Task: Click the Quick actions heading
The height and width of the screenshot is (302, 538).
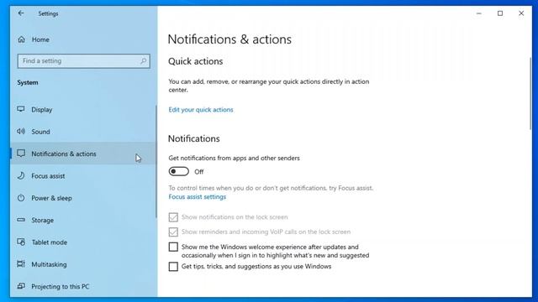Action: coord(196,61)
